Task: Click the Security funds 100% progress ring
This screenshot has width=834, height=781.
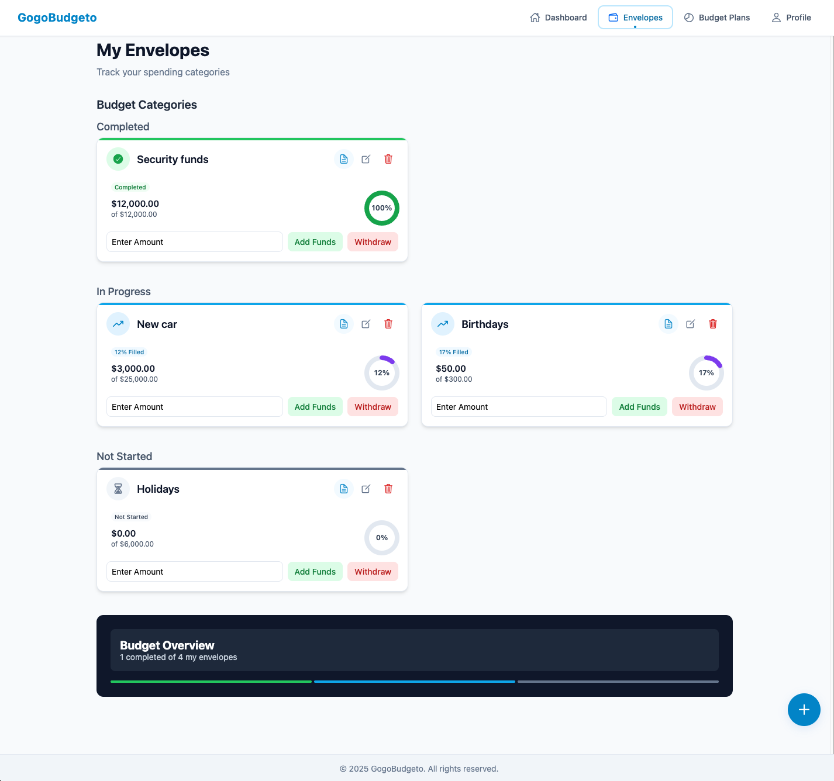Action: 382,208
